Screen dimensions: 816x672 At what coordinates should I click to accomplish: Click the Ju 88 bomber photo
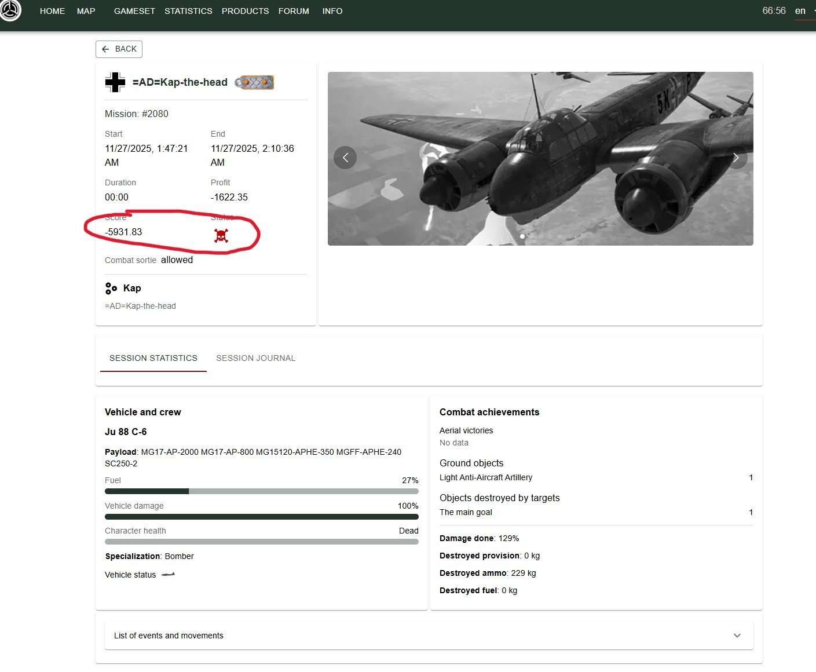[x=540, y=158]
